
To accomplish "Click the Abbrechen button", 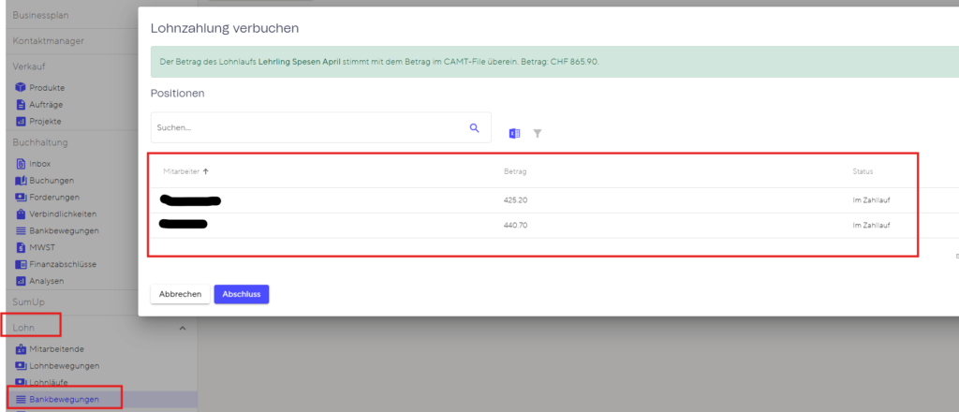I will pos(181,294).
